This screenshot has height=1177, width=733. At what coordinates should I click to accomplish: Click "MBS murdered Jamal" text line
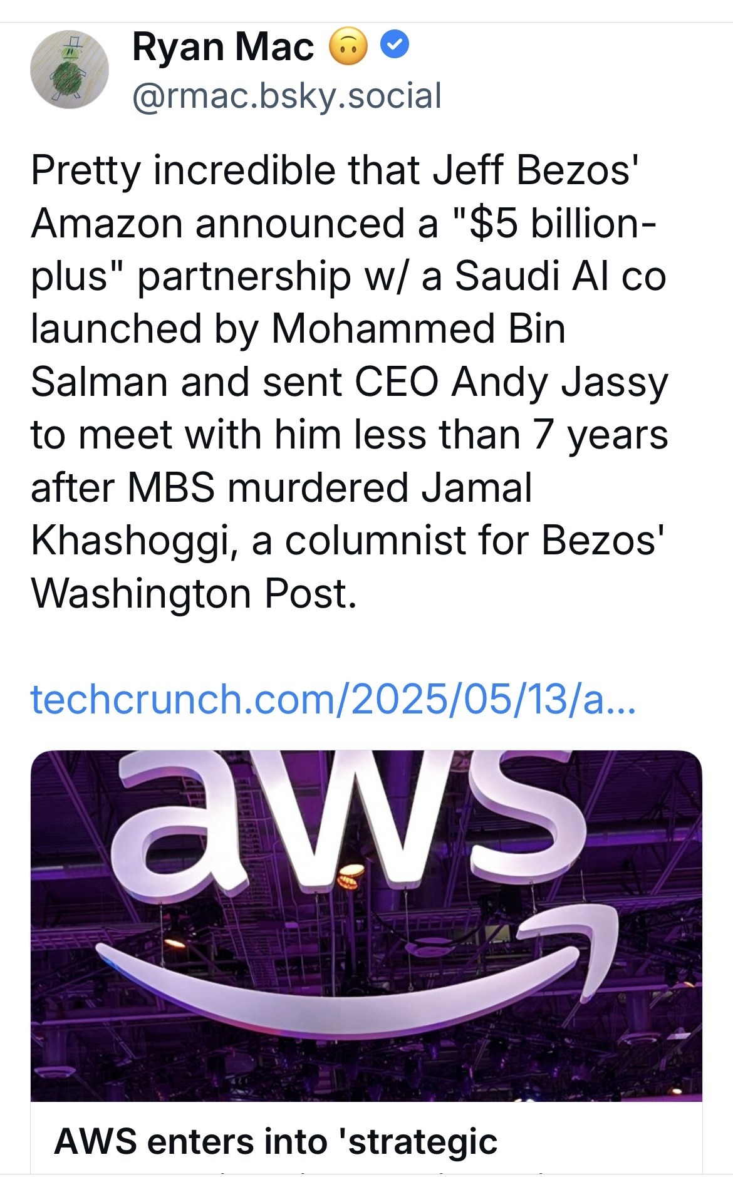330,487
